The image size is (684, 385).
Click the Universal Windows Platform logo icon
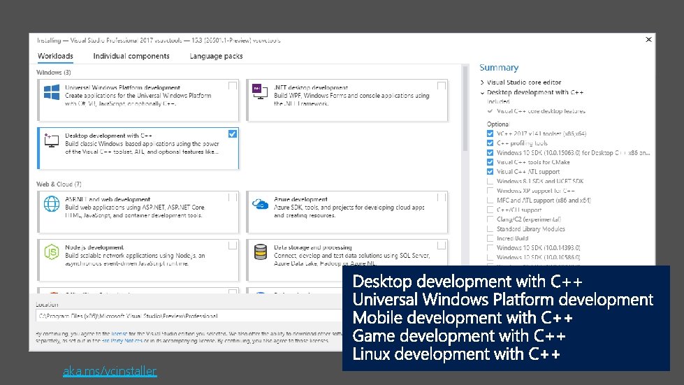52,92
